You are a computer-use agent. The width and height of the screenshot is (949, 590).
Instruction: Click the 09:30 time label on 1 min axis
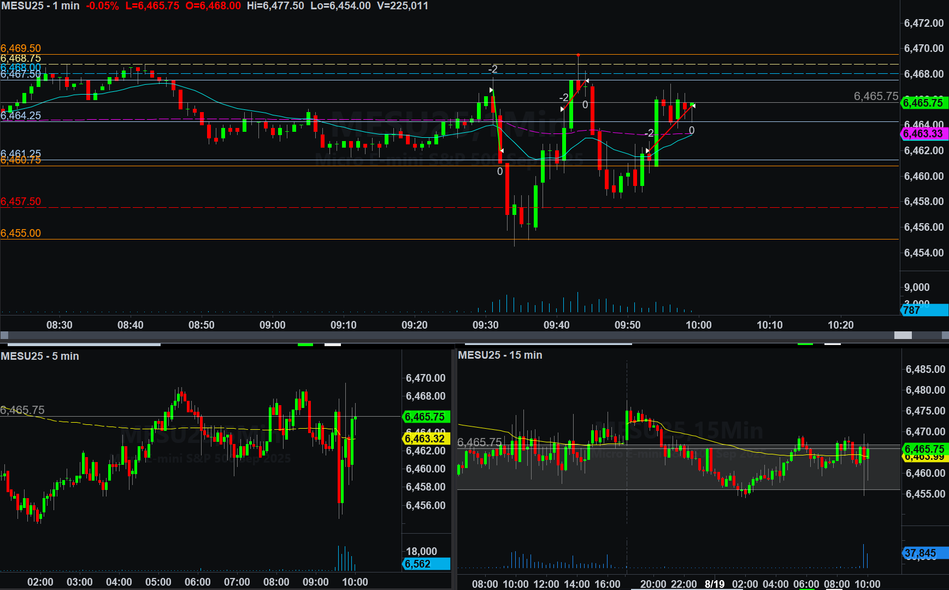(485, 325)
